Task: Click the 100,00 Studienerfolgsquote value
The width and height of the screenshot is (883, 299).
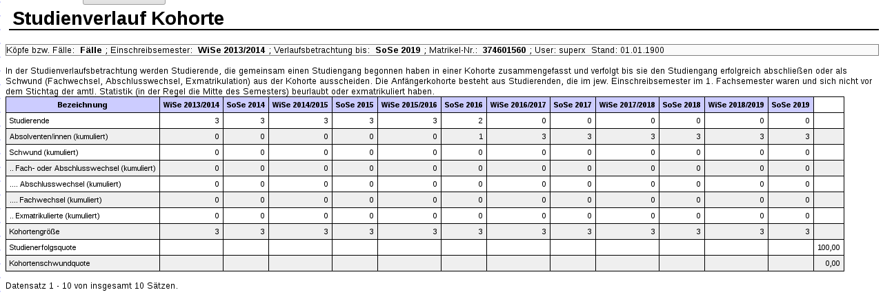Action: pos(829,247)
